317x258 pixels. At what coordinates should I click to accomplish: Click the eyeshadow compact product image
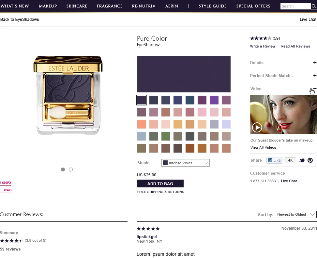pyautogui.click(x=68, y=95)
